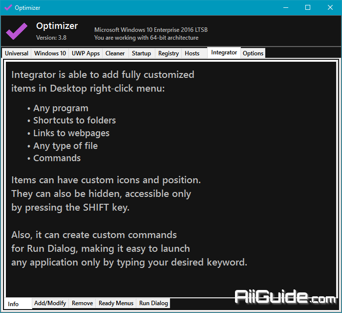Open the UWP Apps tab

coord(85,53)
